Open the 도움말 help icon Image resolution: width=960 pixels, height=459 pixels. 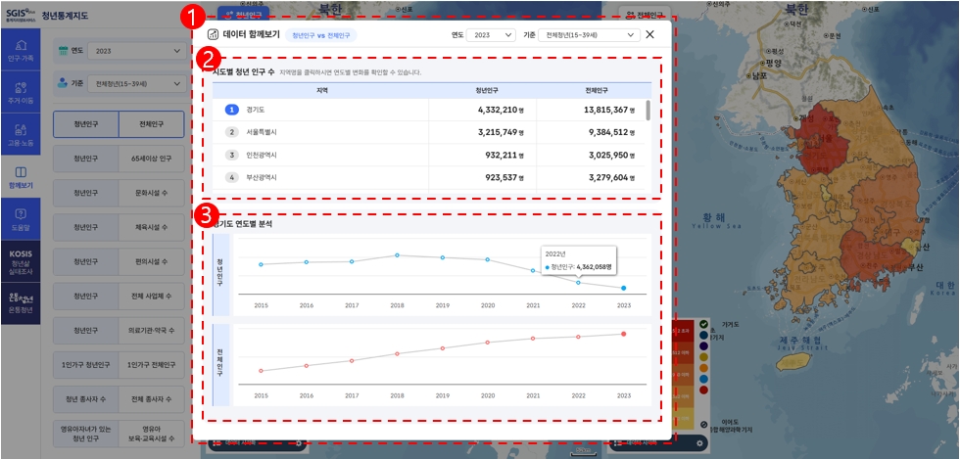21,218
